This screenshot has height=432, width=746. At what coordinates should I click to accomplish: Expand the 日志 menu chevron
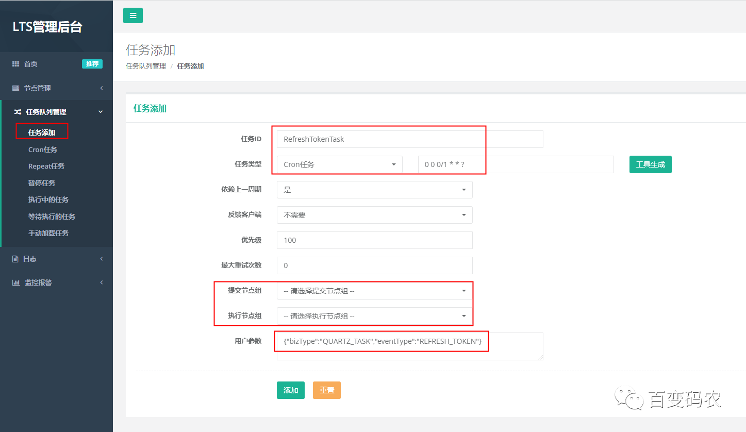(x=102, y=259)
